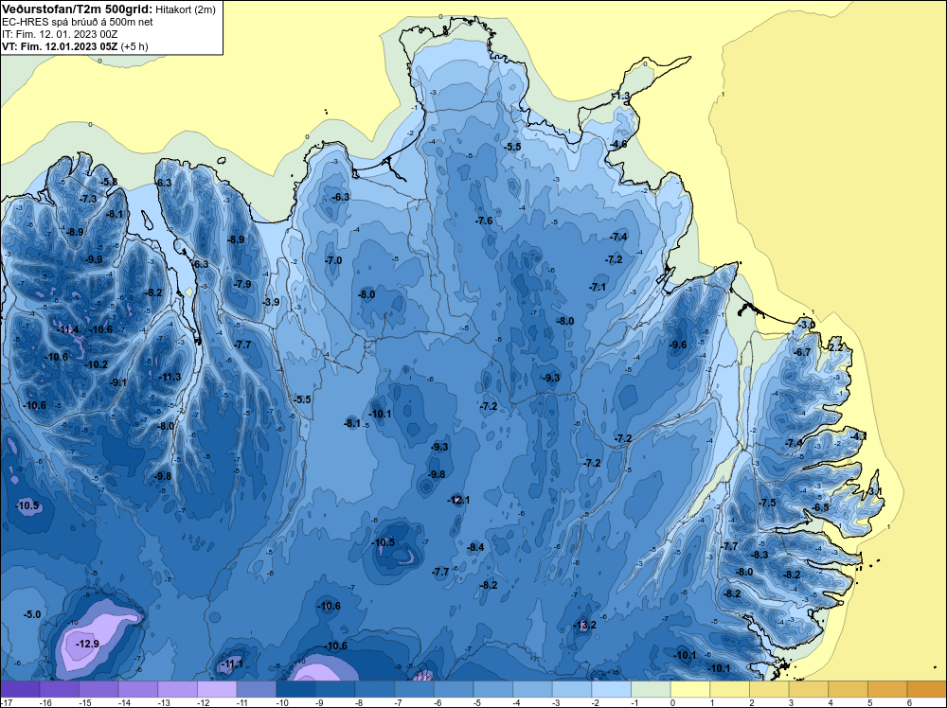Click the title text "Veðurstofan/T2m 500grid:"
The width and height of the screenshot is (947, 708).
point(78,9)
